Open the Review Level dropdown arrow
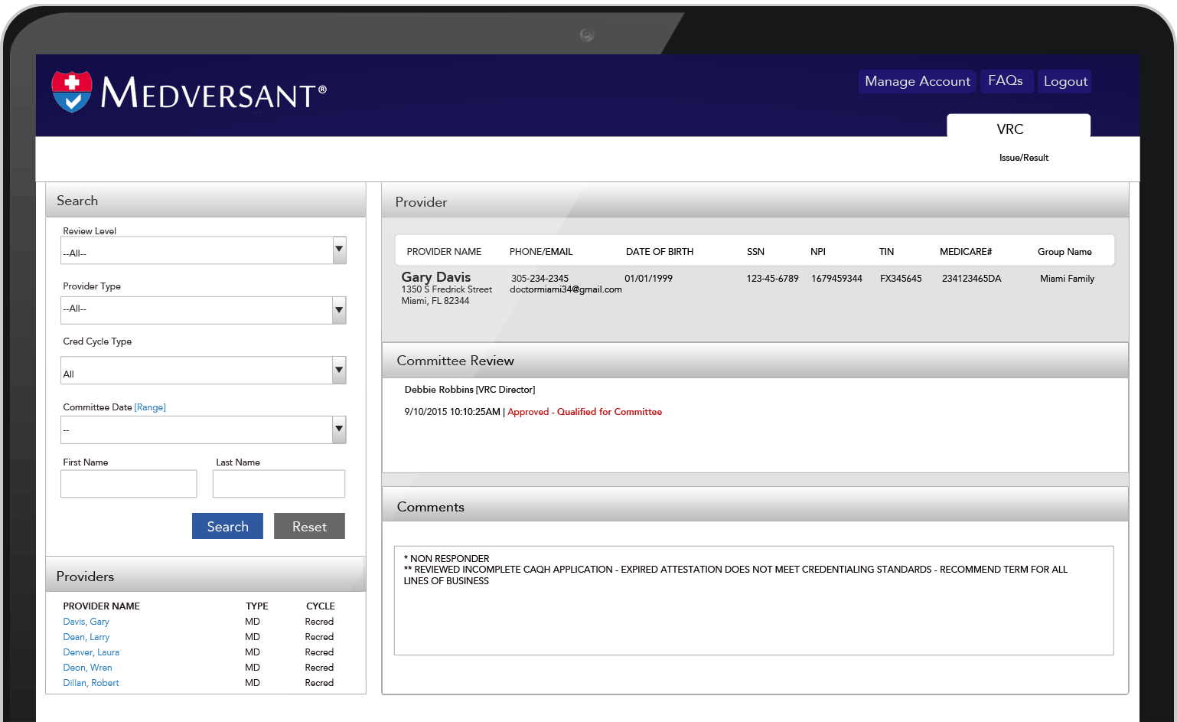 click(x=338, y=250)
